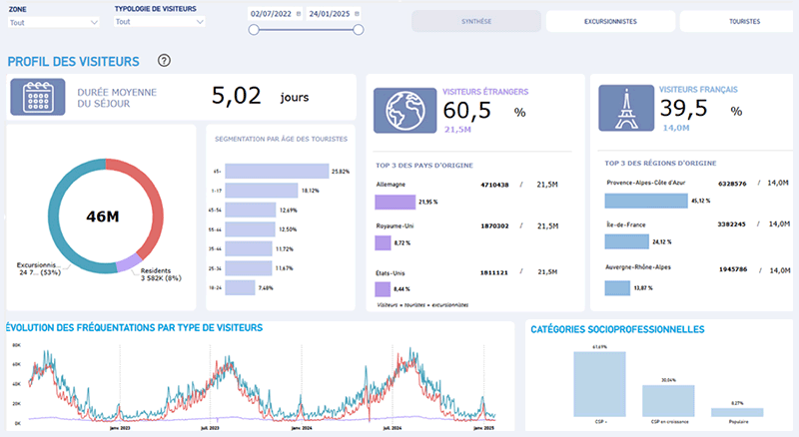Click the 1-17 age bar at 18.12%

(262, 191)
